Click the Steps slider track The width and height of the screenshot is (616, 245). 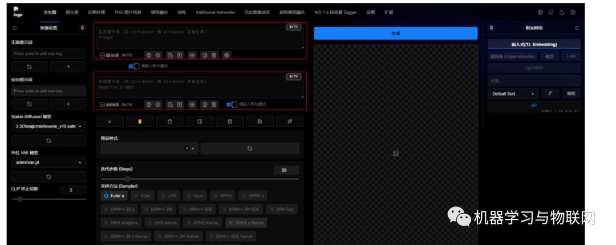[200, 179]
